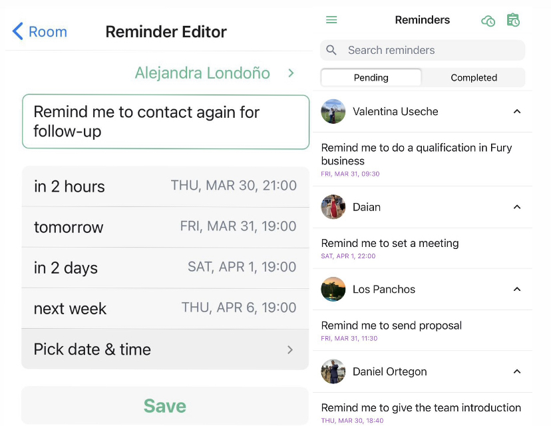Image resolution: width=551 pixels, height=426 pixels.
Task: Go back to Room
Action: [x=39, y=32]
